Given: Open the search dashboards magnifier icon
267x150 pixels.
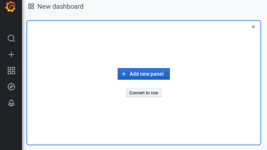Looking at the screenshot, I should point(11,38).
